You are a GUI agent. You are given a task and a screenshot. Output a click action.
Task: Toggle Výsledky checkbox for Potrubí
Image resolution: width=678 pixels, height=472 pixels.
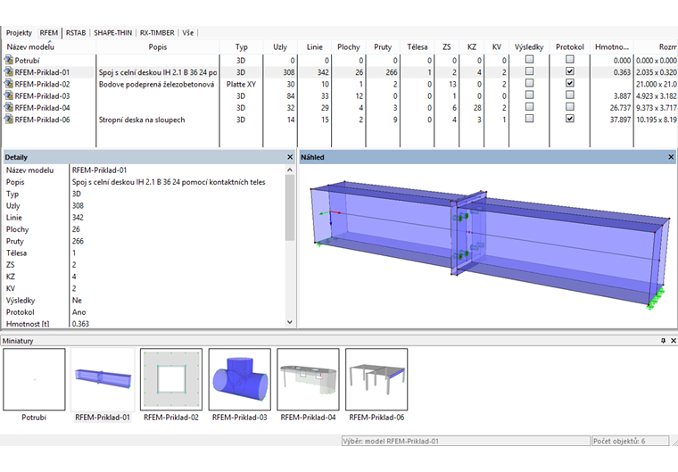coord(529,59)
